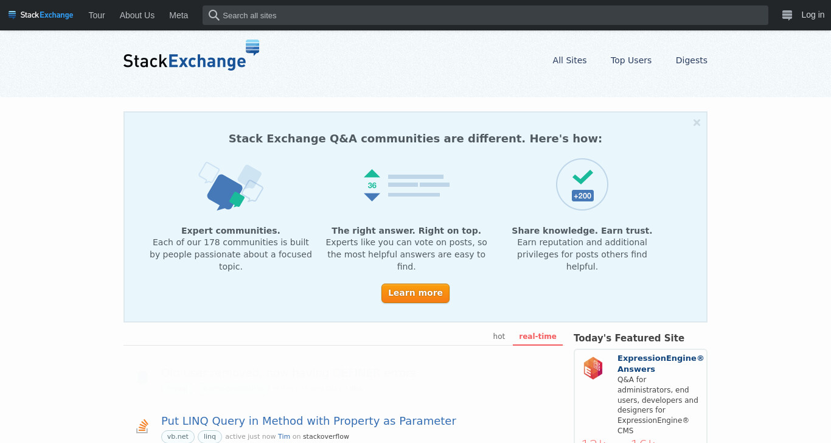This screenshot has height=443, width=831.
Task: Click the expert communities speech bubbles graphic
Action: 231,186
